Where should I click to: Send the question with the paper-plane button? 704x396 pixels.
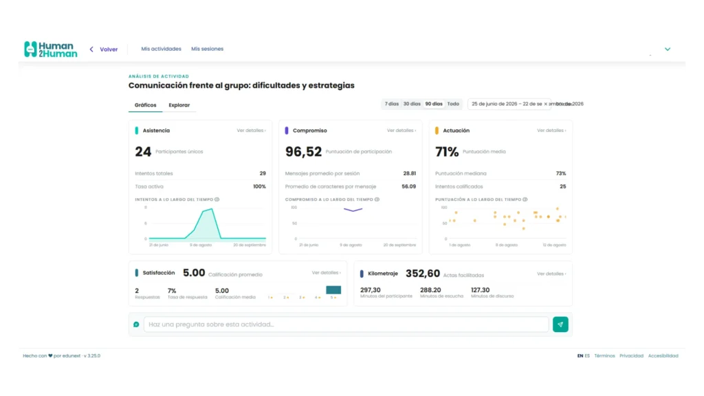[x=560, y=324]
